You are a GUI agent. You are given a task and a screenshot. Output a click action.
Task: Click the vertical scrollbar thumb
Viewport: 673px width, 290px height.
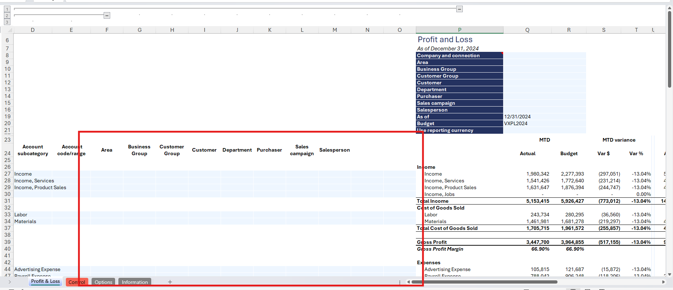point(669,50)
